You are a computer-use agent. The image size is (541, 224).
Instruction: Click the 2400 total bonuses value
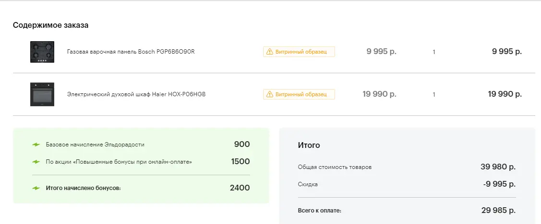click(240, 188)
